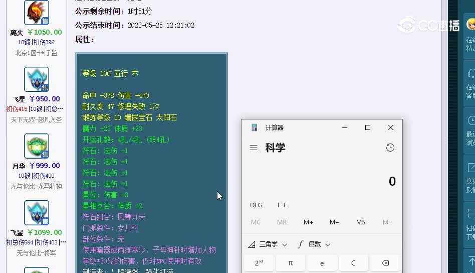Click the calculator app title icon

255,127
